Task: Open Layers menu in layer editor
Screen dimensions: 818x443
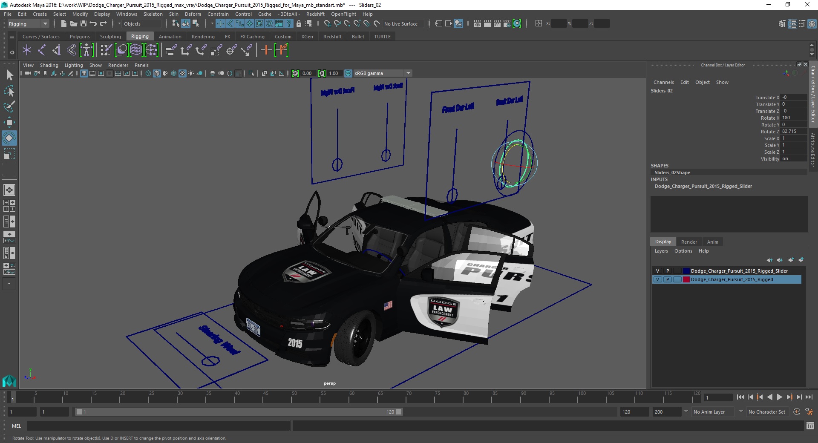Action: (661, 251)
